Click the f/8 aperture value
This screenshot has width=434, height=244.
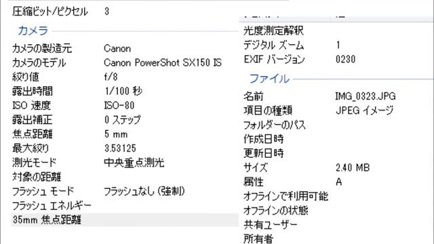click(x=111, y=77)
